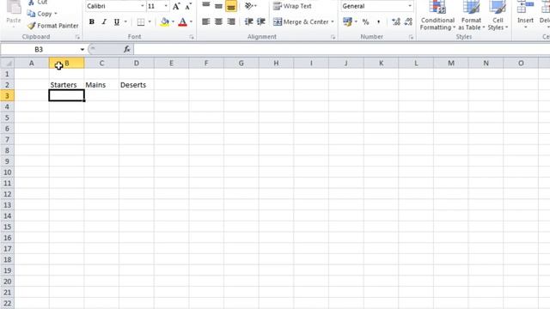The height and width of the screenshot is (309, 550).
Task: Click the Select All corner button
Action: 7,63
